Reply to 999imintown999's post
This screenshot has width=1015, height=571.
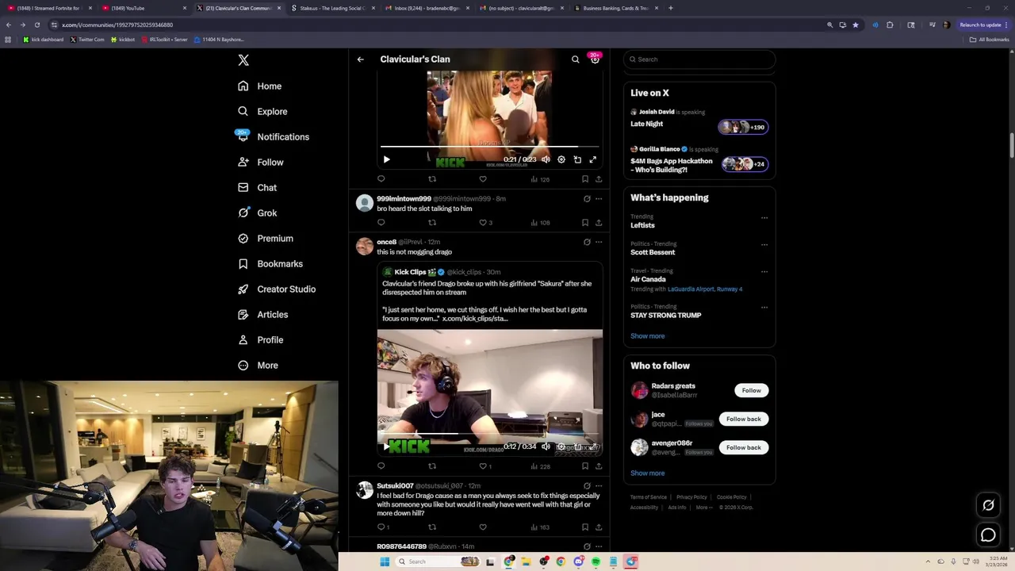[381, 223]
